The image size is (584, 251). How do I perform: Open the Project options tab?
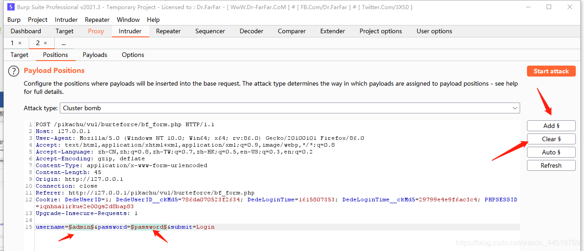pos(381,31)
